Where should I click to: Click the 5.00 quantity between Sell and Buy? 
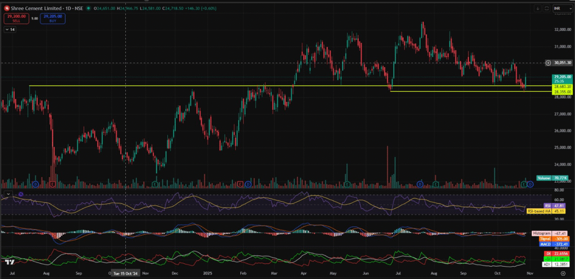click(35, 18)
